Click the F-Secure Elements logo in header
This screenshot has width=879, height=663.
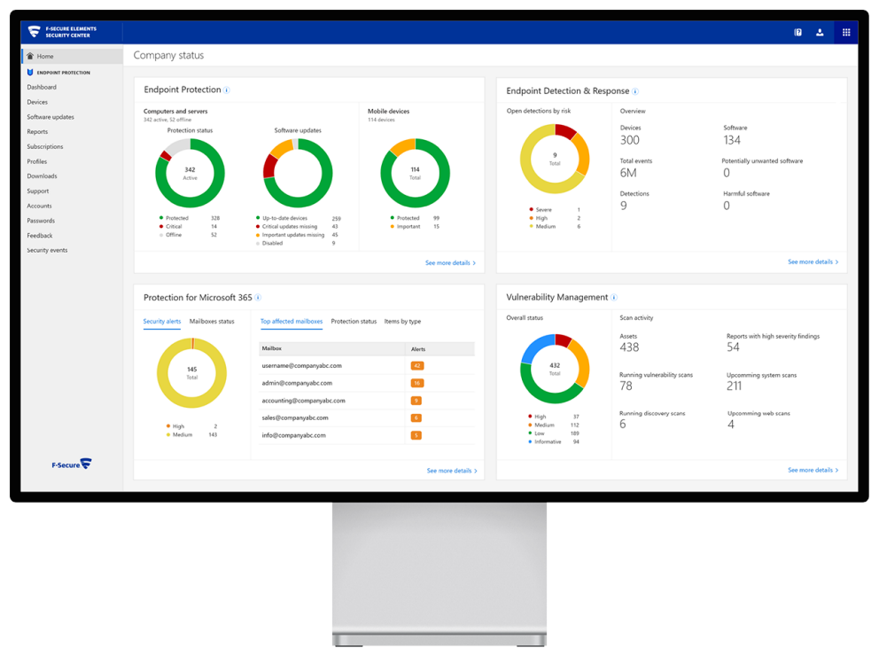[62, 32]
